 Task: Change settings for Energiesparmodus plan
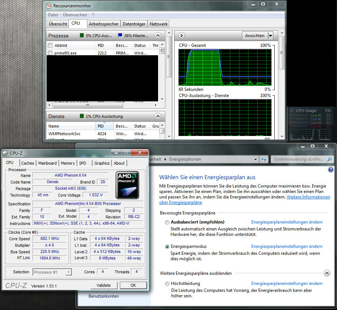[287, 246]
